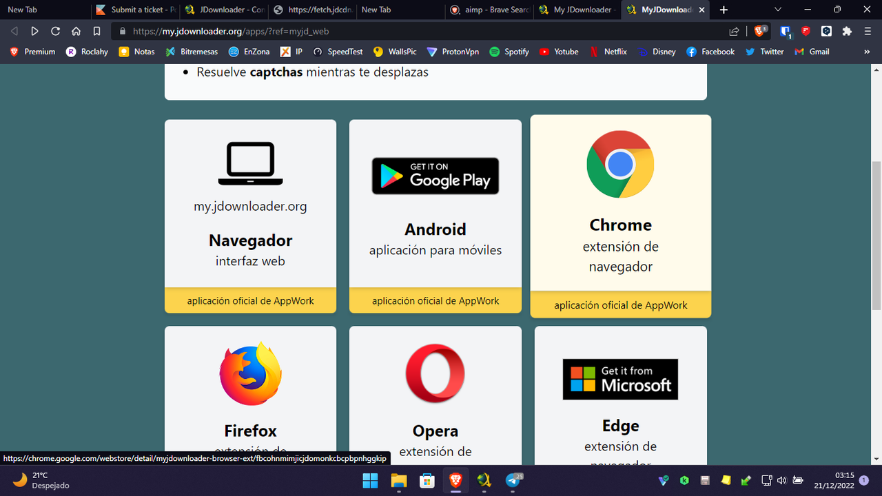Click the laptop icon on Navegador card
Viewport: 882px width, 496px height.
pyautogui.click(x=251, y=163)
